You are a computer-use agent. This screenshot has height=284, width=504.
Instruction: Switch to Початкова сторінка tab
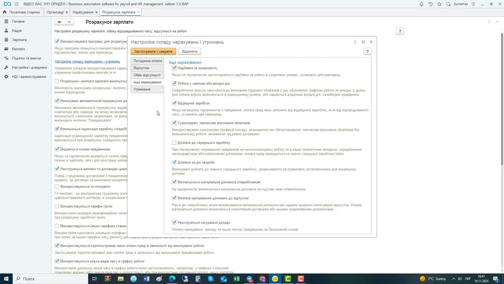coord(22,12)
